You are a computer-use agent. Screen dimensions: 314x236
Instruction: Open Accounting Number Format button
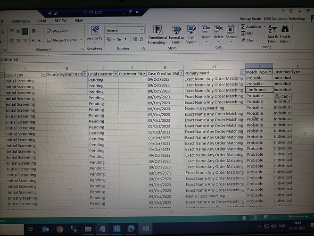click(109, 39)
